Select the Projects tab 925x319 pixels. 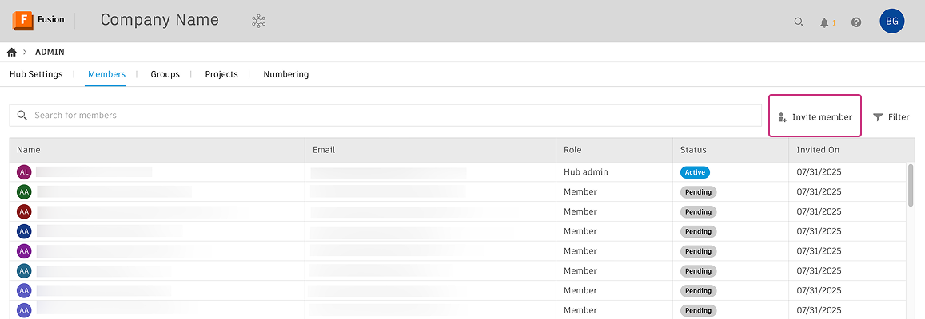221,74
